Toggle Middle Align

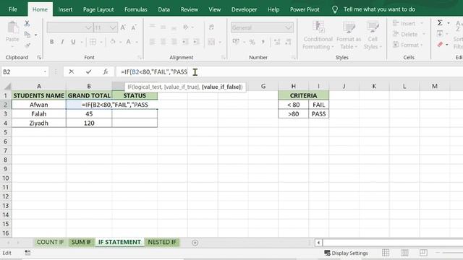163,27
